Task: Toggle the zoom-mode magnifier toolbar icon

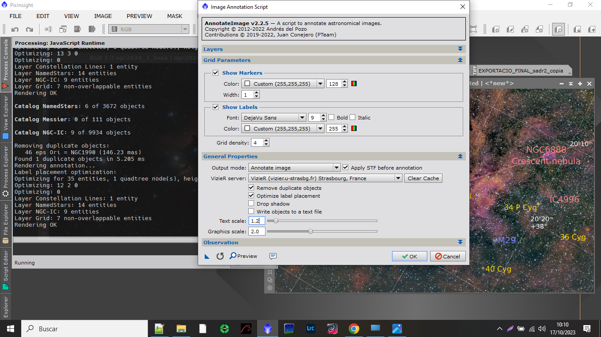Action: 559,29
